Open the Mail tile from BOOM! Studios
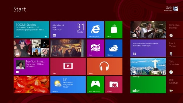Image resolution: width=183 pixels, height=103 pixels. (x=31, y=30)
